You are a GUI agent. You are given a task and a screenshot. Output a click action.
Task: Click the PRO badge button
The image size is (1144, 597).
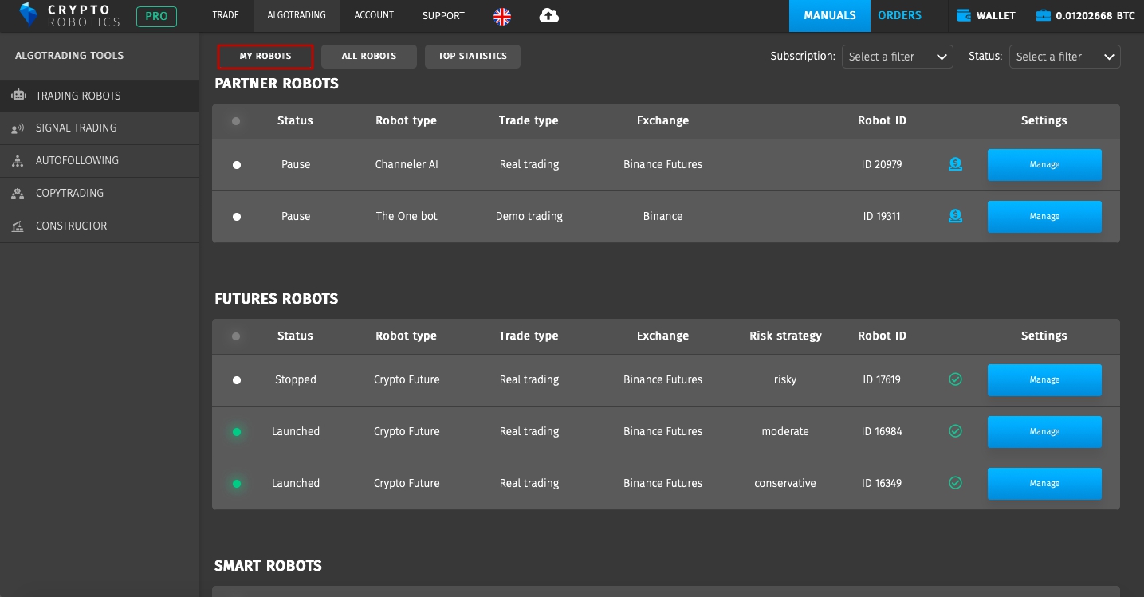point(156,16)
